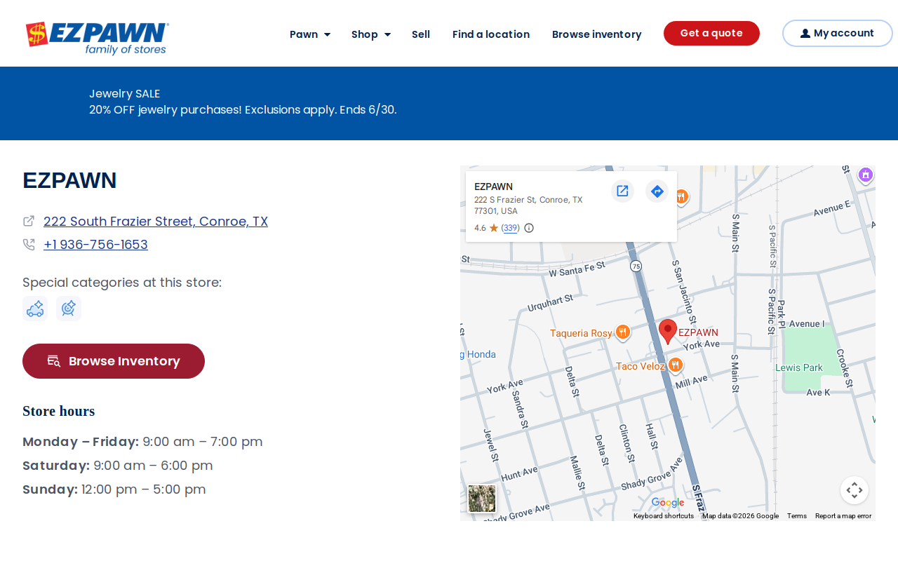Expand the Shop dropdown menu
The height and width of the screenshot is (561, 898).
pos(371,34)
